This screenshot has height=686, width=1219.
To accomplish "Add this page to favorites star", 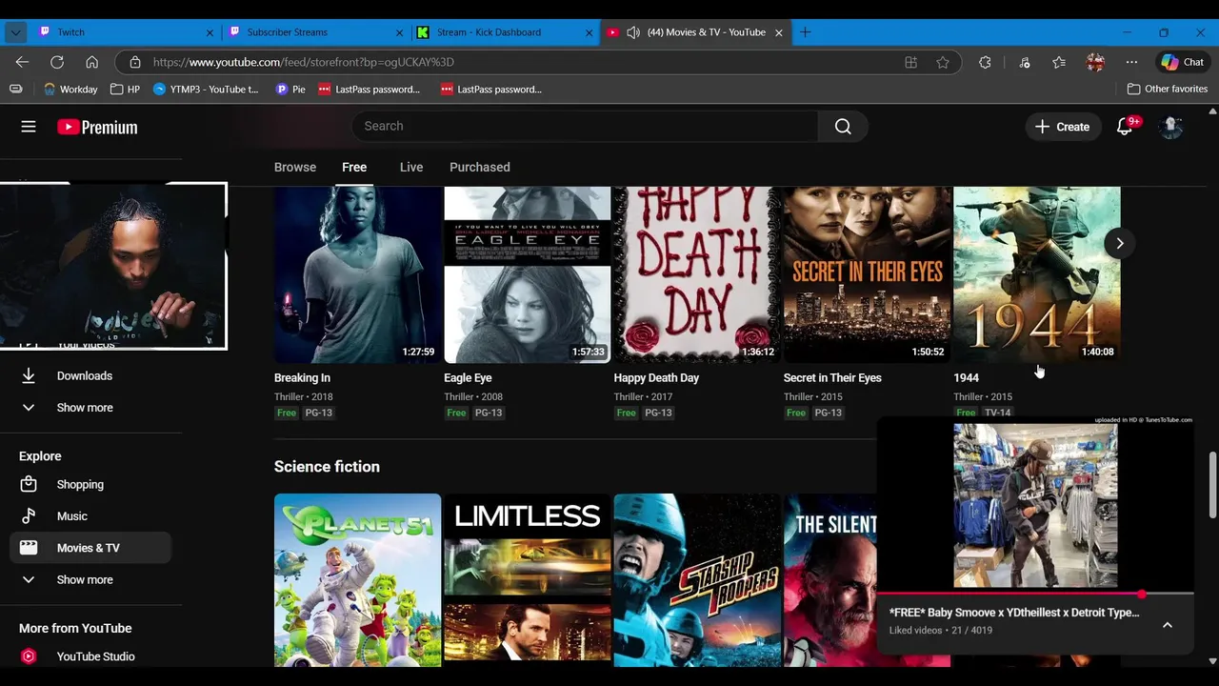I will point(943,62).
